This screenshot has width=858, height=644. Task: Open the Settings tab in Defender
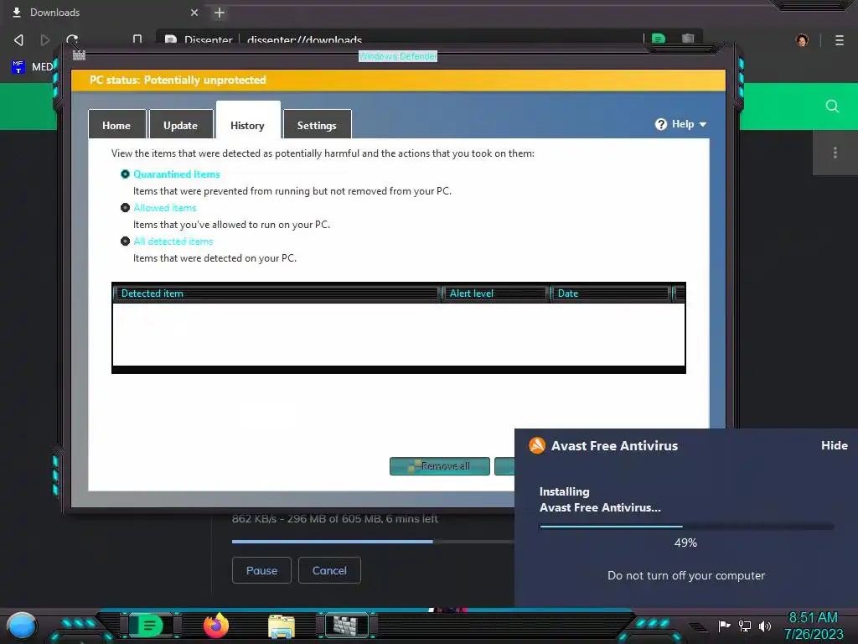[x=317, y=125]
